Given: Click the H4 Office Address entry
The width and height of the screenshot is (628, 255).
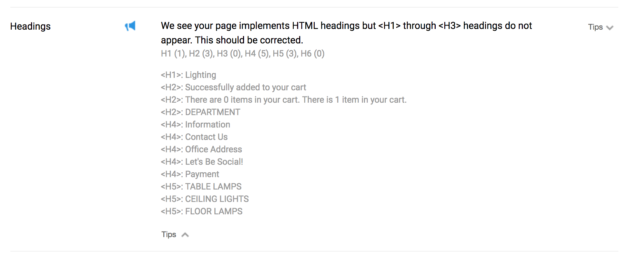Looking at the screenshot, I should click(x=201, y=149).
